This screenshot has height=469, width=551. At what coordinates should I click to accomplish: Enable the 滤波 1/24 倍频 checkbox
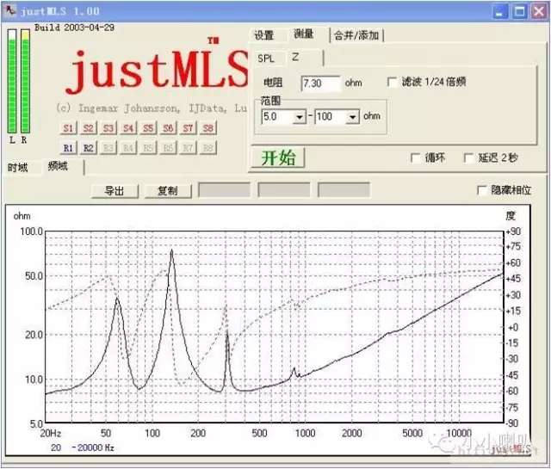(x=393, y=82)
